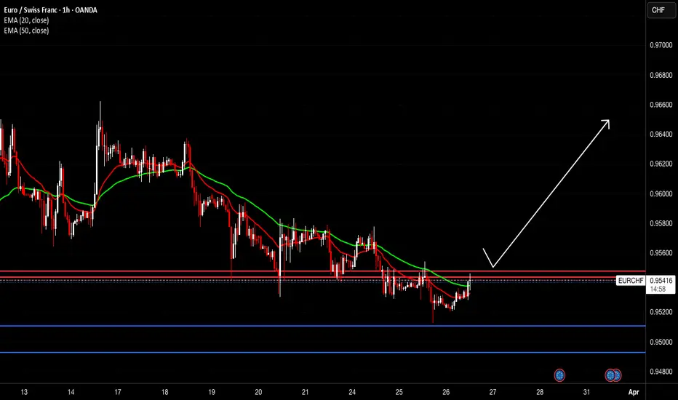Click the Apr label on the time axis

click(x=634, y=392)
